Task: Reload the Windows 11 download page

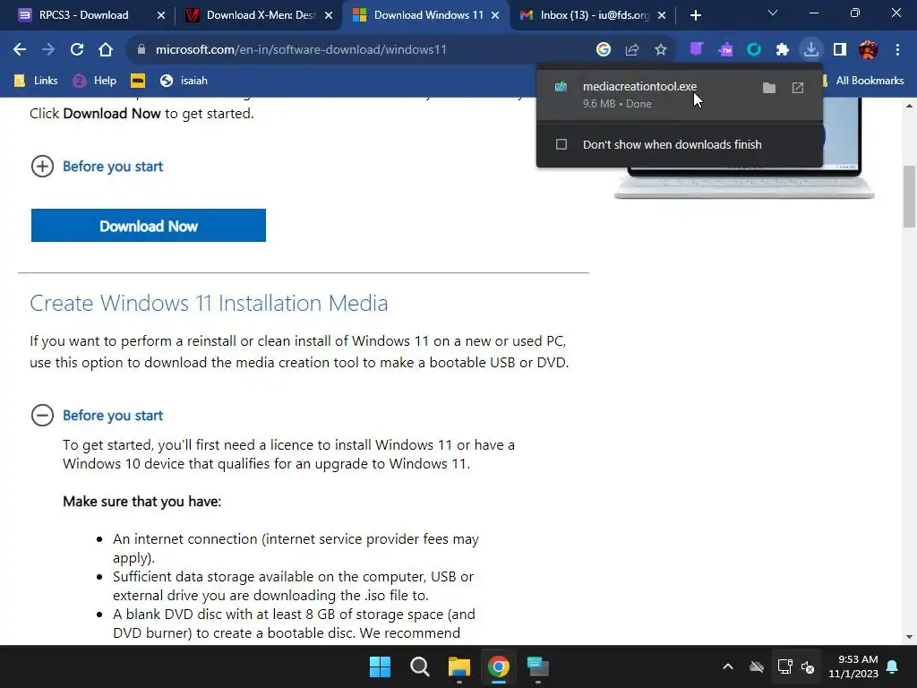Action: 77,50
